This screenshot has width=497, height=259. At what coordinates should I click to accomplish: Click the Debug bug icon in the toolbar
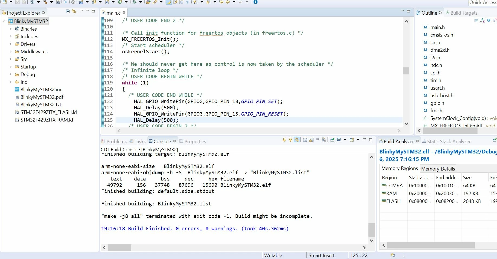134,2
